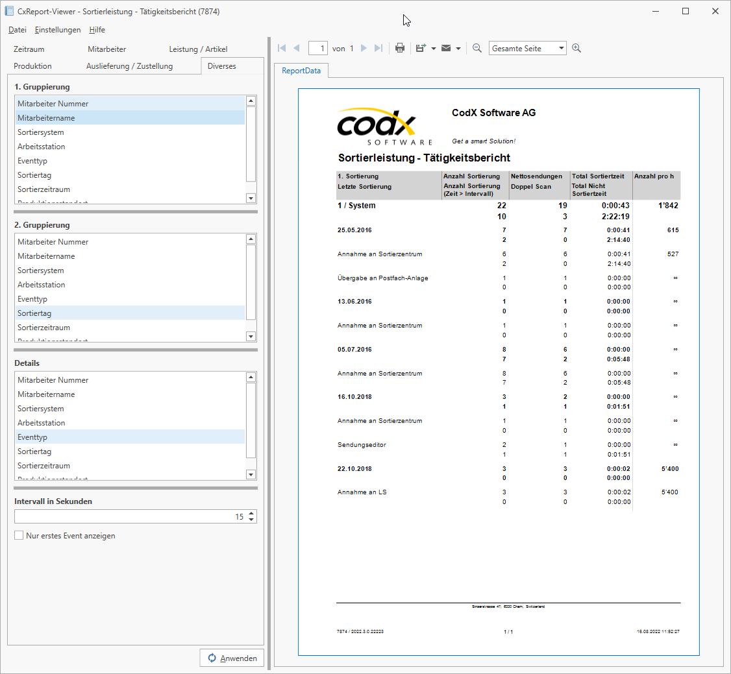The width and height of the screenshot is (731, 674).
Task: Select Mitarbeiter Nummer in the 1. Gruppierung list
Action: point(130,103)
